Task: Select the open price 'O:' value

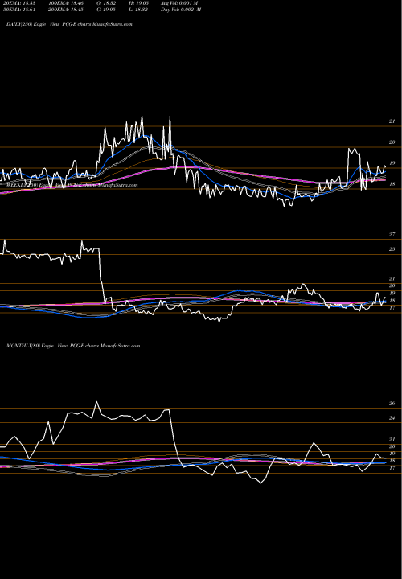Action: point(107,3)
